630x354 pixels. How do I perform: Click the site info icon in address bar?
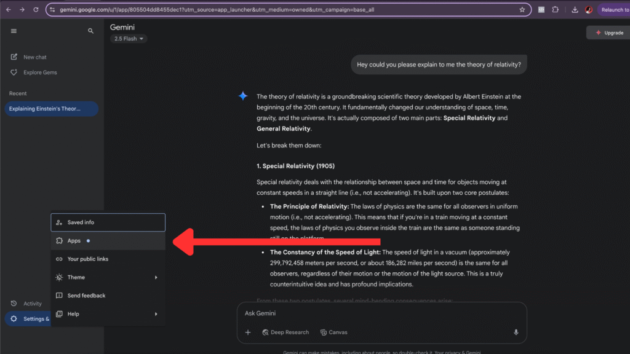click(x=52, y=10)
